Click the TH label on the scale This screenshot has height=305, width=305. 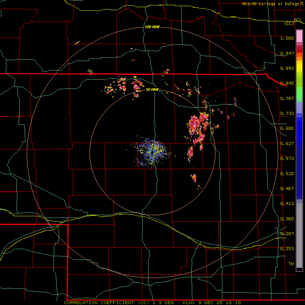[x=291, y=264]
